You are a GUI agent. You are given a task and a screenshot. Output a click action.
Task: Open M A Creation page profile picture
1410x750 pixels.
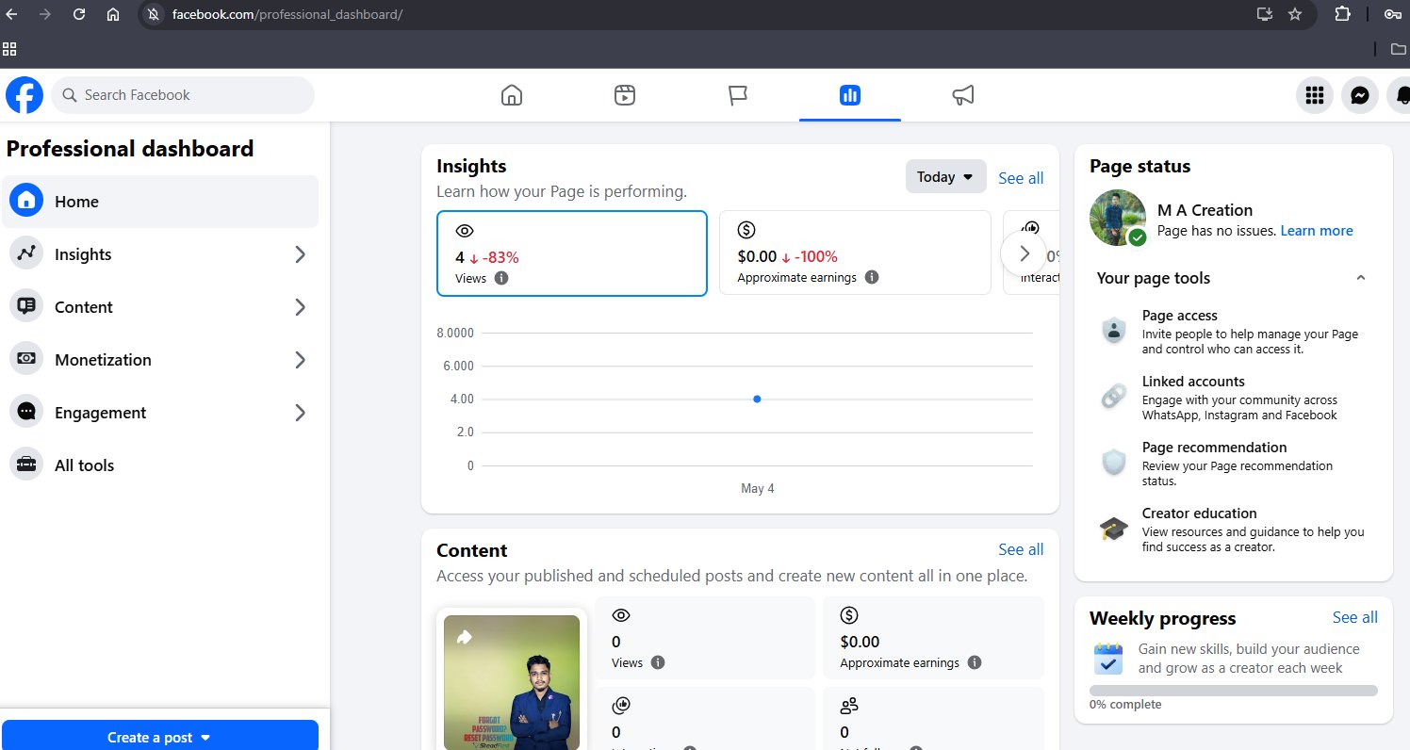[1118, 218]
